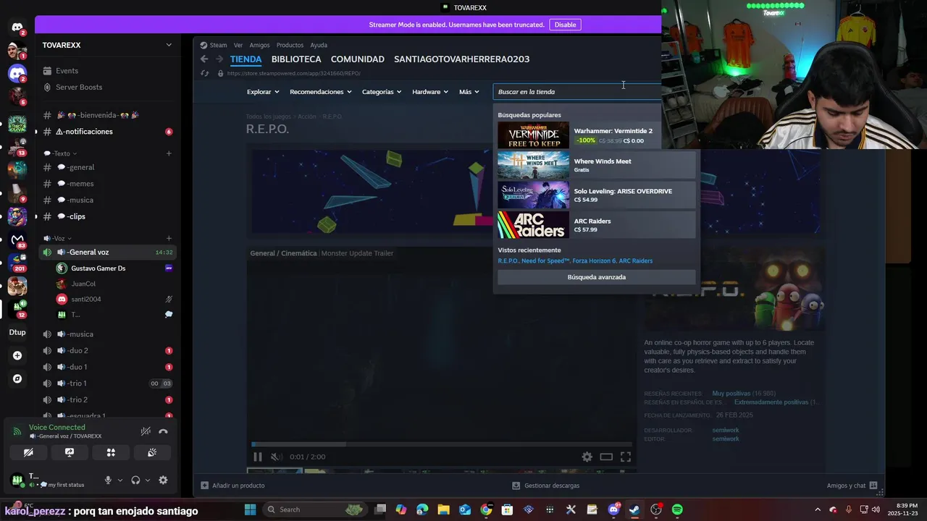Pause the R.E.P.O. trailer video
927x521 pixels.
pyautogui.click(x=257, y=457)
